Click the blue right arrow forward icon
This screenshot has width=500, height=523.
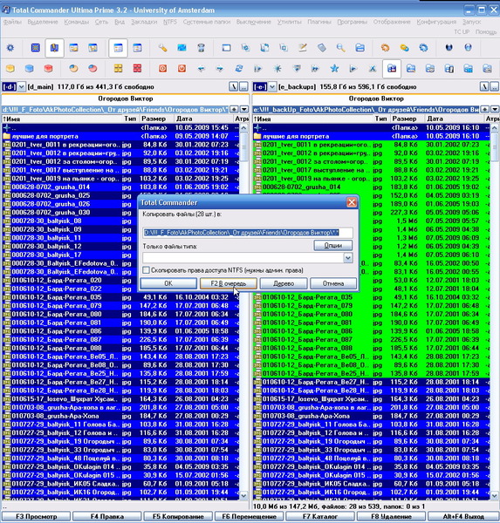pos(220,69)
